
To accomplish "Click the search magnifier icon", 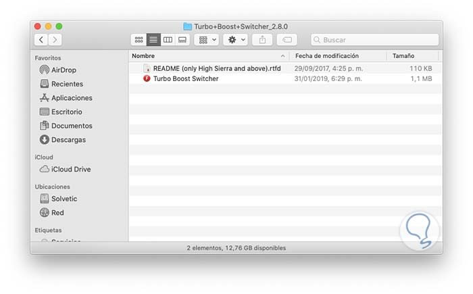I will point(317,40).
